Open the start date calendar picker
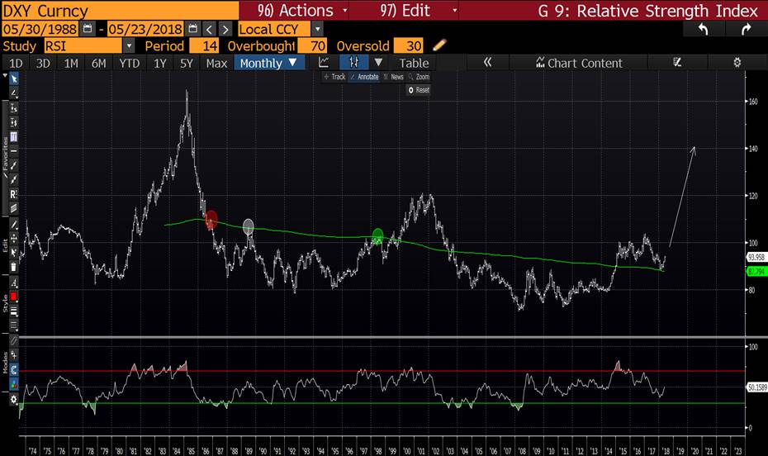This screenshot has height=456, width=768. click(88, 29)
